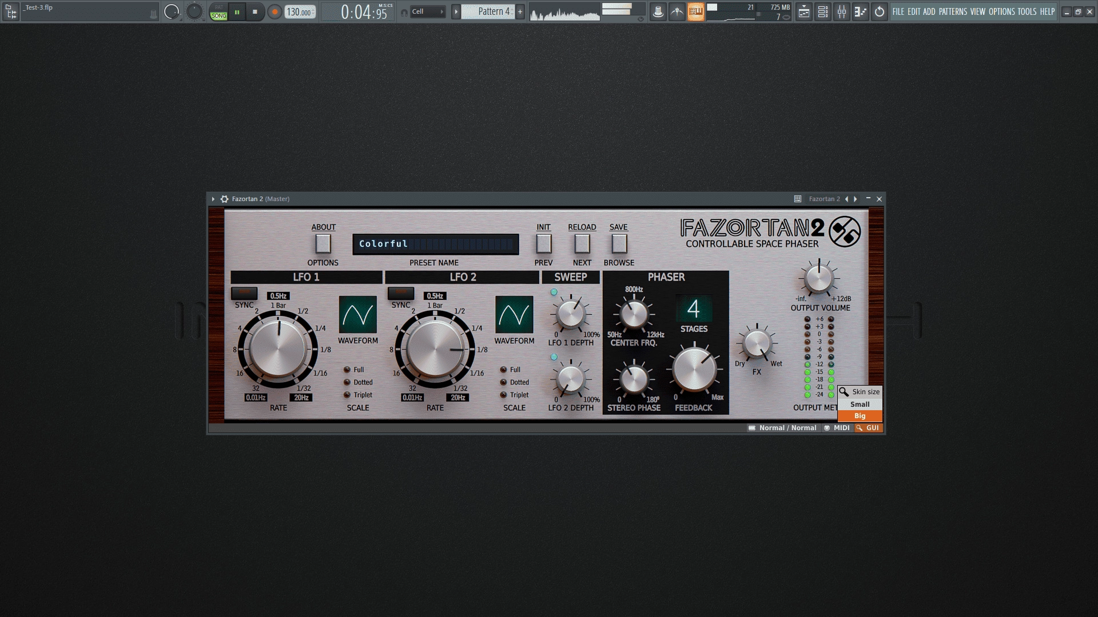Select Triplet scale for LFO 2

pyautogui.click(x=504, y=395)
